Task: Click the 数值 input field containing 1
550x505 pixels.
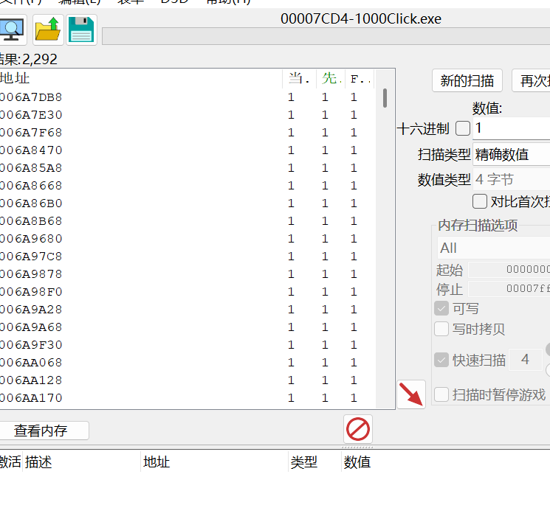Action: (511, 128)
